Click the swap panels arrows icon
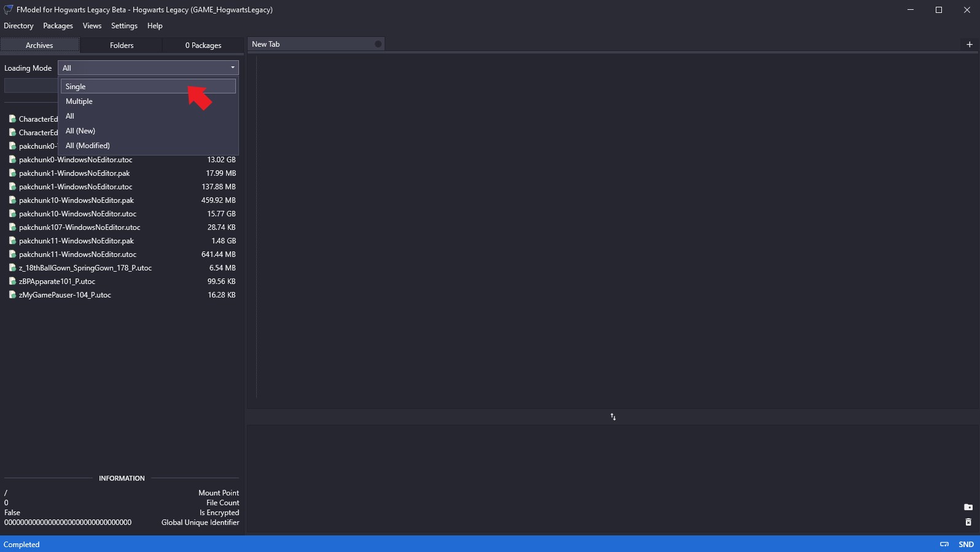The height and width of the screenshot is (552, 980). coord(613,417)
